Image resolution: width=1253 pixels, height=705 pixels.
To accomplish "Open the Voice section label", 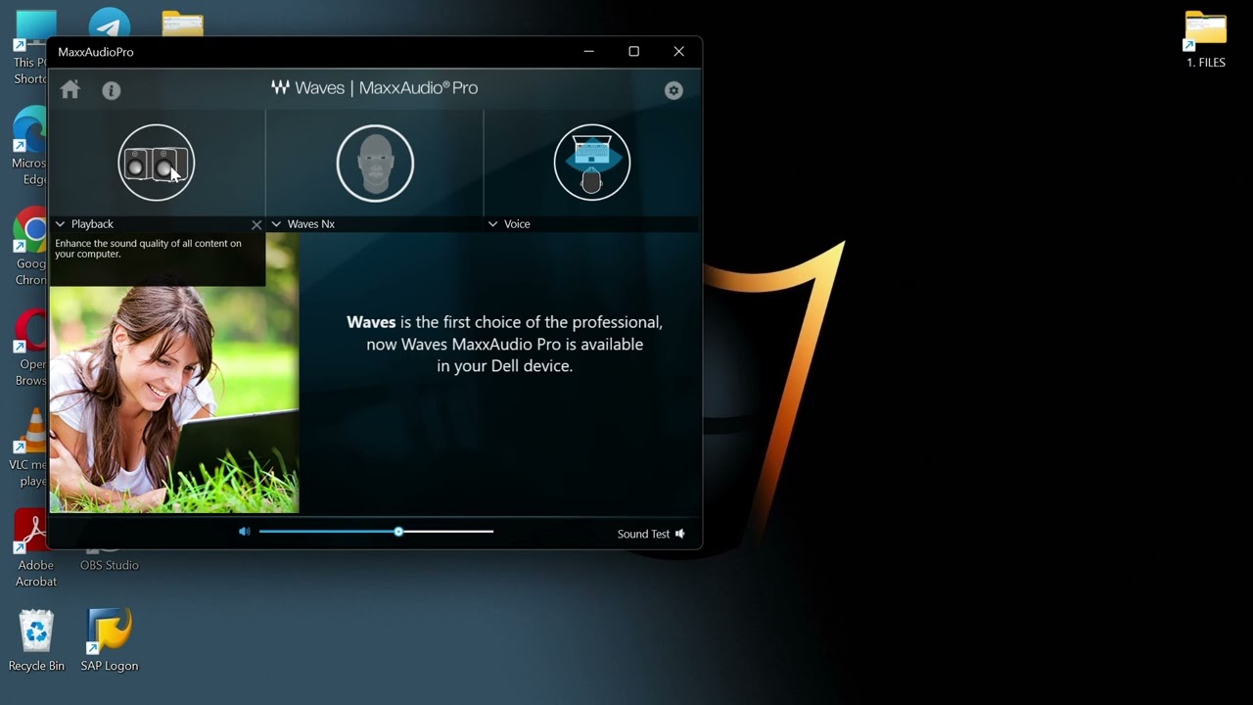I will pos(517,224).
